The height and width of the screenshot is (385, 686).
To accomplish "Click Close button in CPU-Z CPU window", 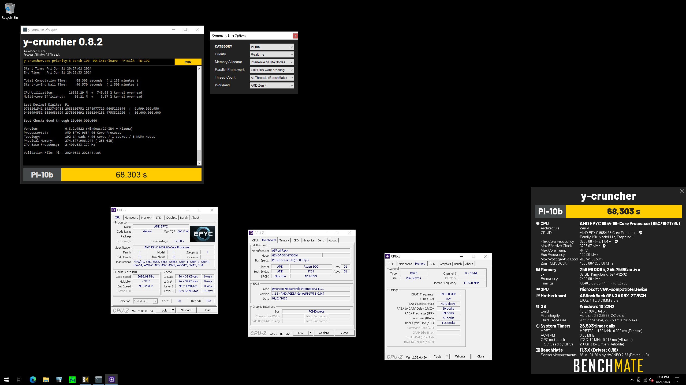I will [207, 310].
